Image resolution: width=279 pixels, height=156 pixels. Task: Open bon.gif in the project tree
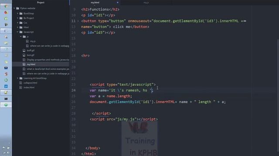point(31,55)
